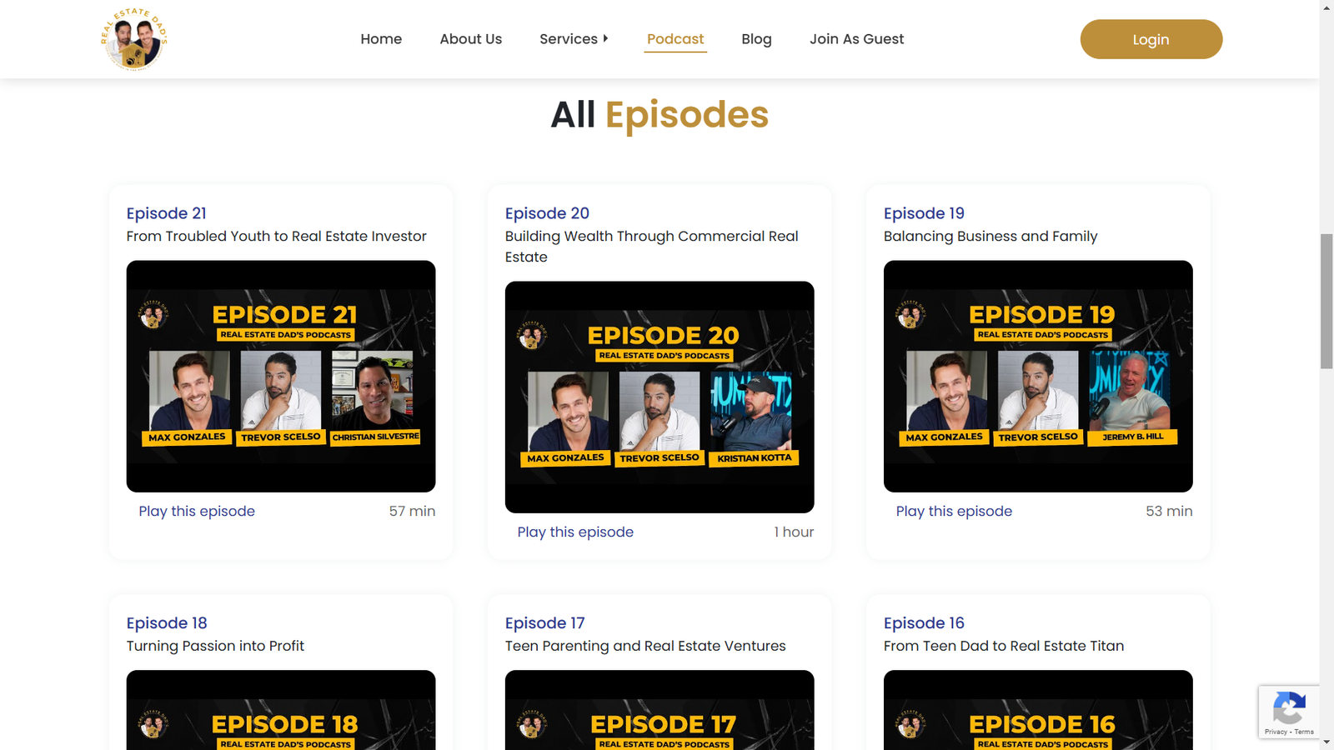Open the Home menu item
The width and height of the screenshot is (1334, 750).
point(381,39)
